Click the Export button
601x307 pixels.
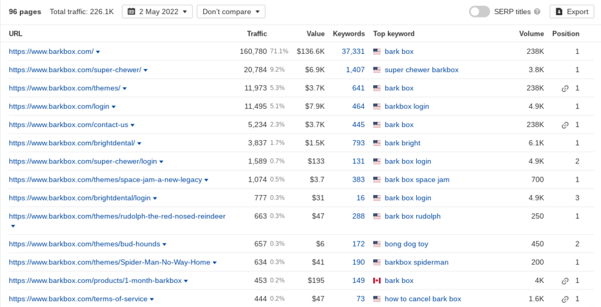click(x=572, y=12)
